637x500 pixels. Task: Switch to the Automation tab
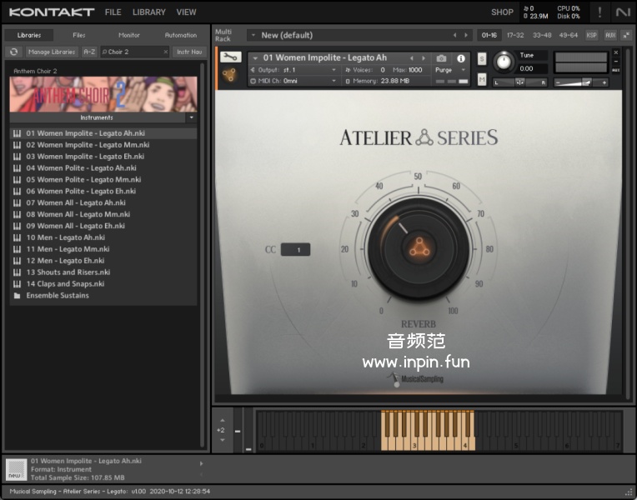tap(180, 35)
